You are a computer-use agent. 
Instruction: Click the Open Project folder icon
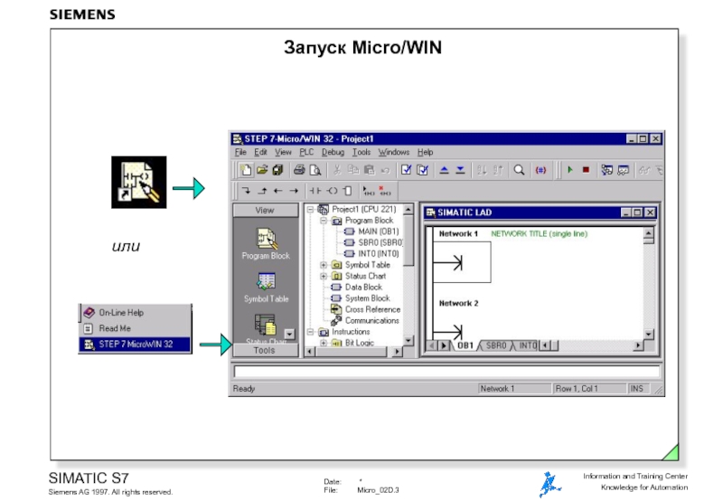pos(262,170)
